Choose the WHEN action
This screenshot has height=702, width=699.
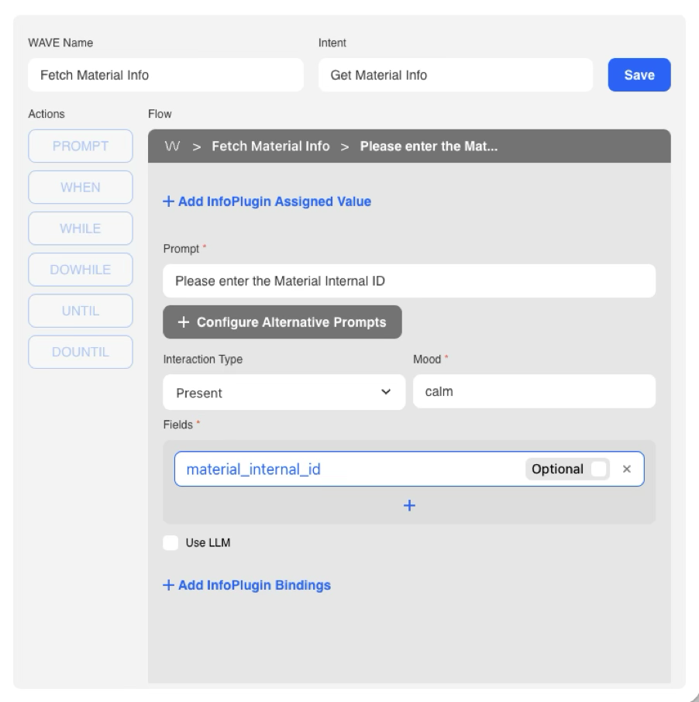(x=81, y=188)
